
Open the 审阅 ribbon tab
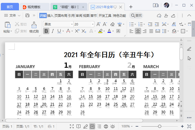[x=79, y=15]
